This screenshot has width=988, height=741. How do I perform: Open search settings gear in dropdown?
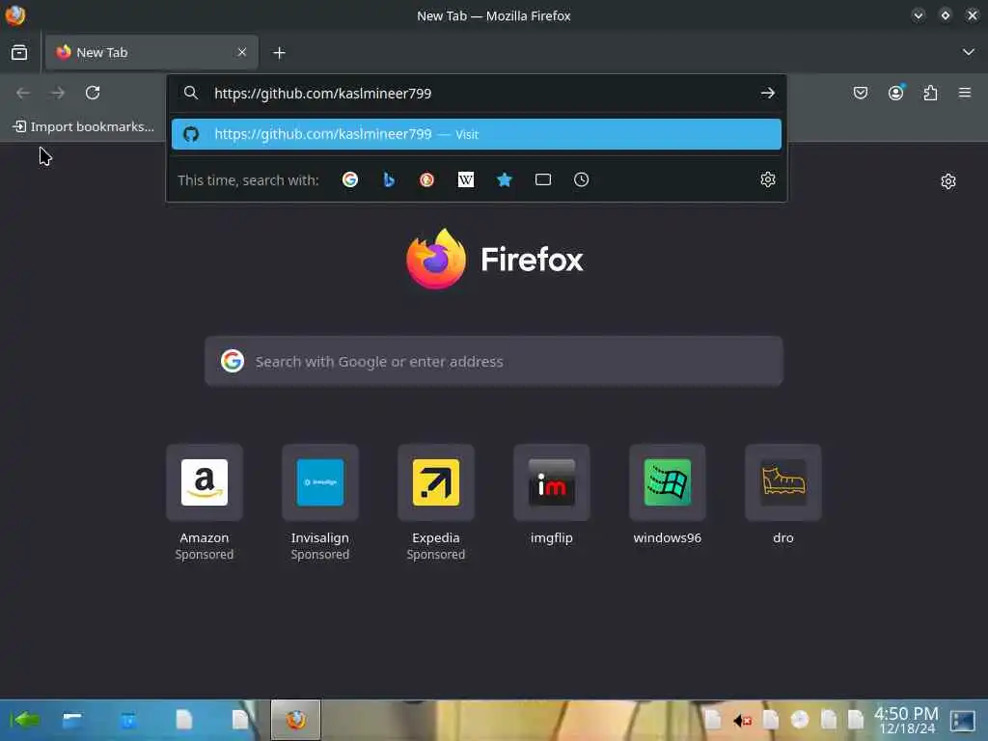[767, 179]
